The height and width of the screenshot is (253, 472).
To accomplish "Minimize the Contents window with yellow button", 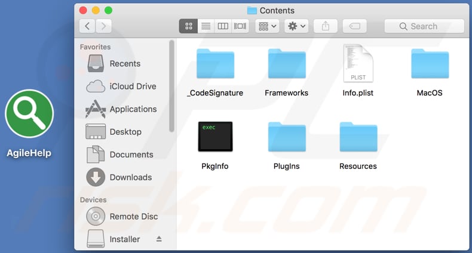I will click(x=96, y=11).
